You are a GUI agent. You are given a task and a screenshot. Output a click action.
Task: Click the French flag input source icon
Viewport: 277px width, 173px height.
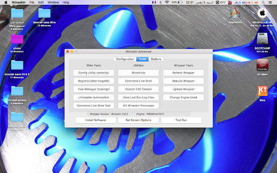[154, 2]
